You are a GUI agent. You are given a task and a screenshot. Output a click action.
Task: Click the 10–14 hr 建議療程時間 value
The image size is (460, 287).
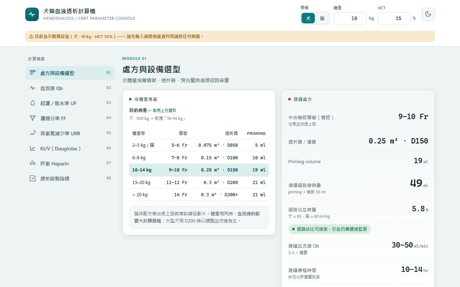pos(415,269)
